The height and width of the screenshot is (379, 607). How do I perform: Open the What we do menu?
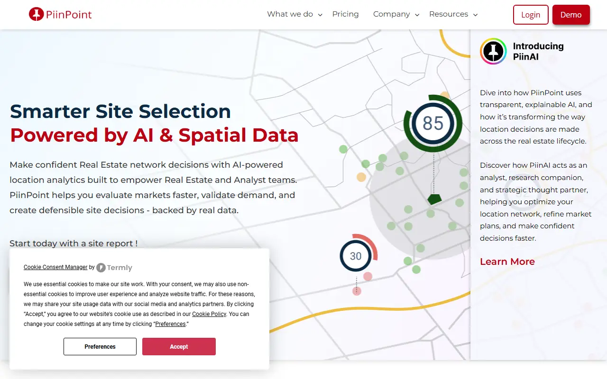290,14
